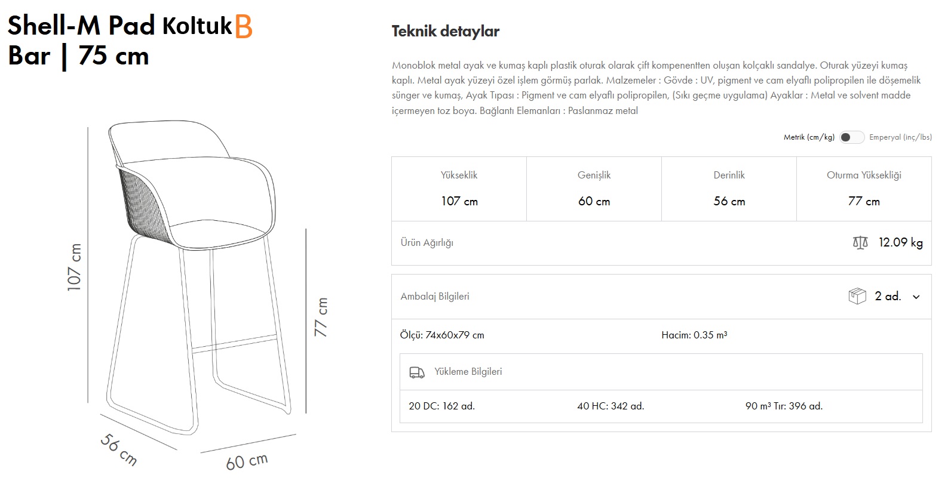Click the Shell-M Pad Koltuk Bar title
The width and height of the screenshot is (942, 493).
119,42
